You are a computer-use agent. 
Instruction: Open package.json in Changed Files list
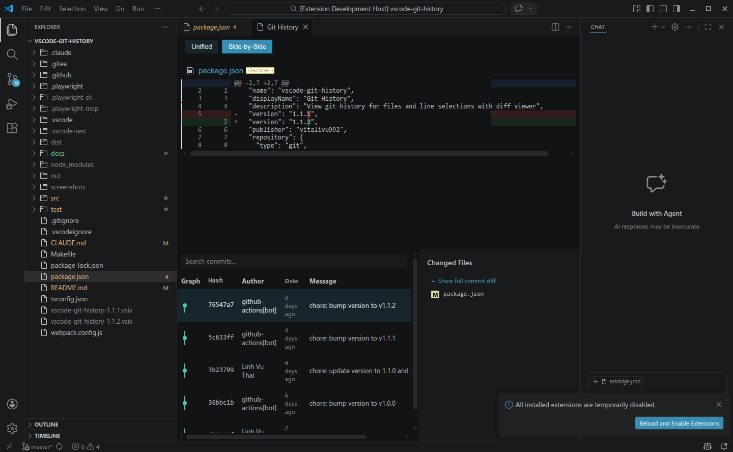[463, 294]
